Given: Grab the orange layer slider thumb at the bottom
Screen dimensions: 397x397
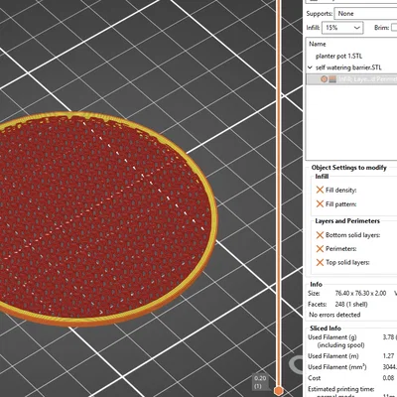Looking at the screenshot, I should coord(279,391).
